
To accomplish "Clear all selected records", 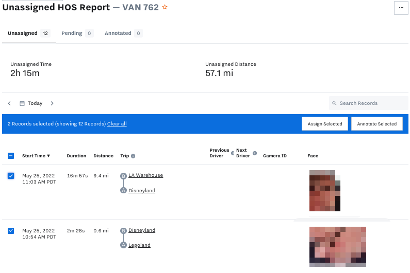I will click(x=117, y=124).
